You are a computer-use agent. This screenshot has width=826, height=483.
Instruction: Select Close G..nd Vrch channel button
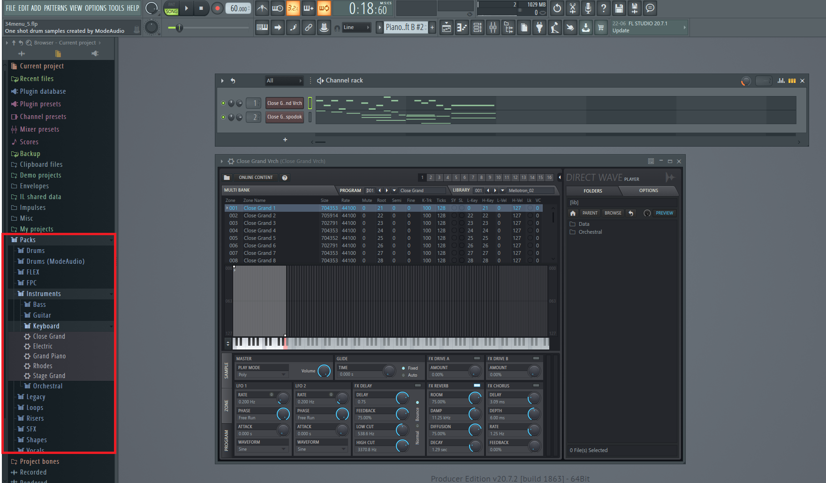(285, 103)
